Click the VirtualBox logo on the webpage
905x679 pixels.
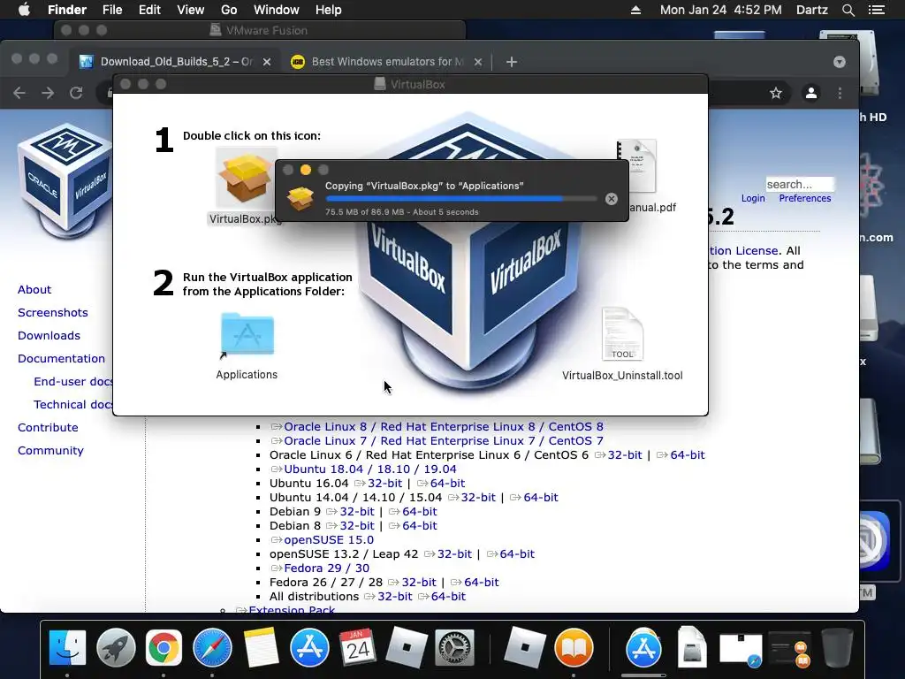pyautogui.click(x=65, y=179)
